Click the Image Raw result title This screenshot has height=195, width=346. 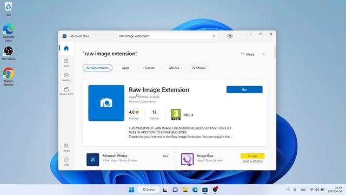[205, 156]
